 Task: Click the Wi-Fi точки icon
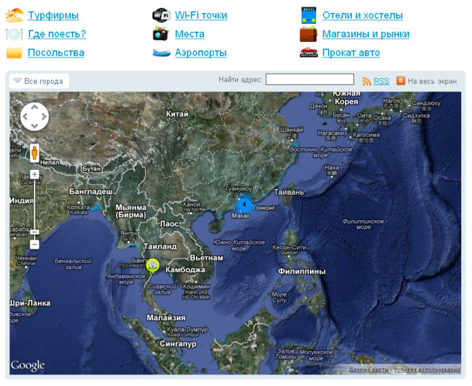161,15
